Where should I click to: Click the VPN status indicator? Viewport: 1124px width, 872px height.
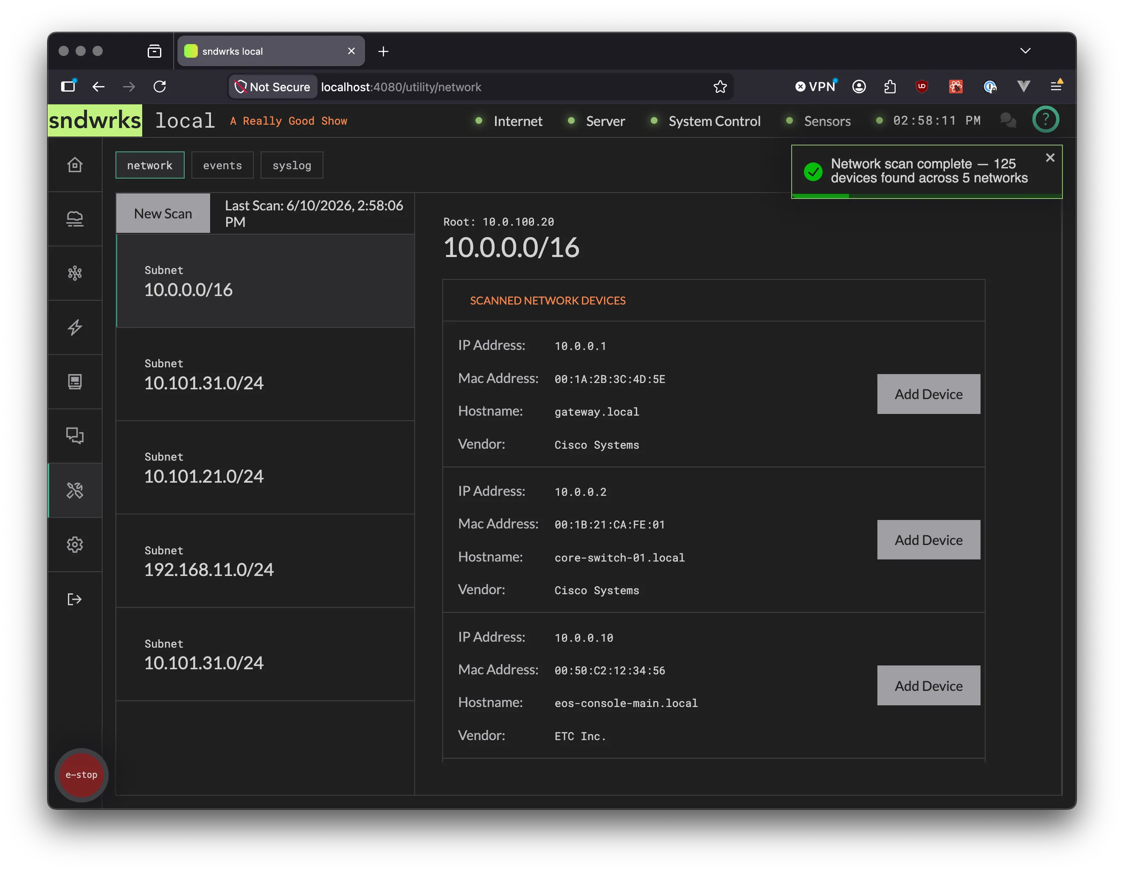coord(816,87)
